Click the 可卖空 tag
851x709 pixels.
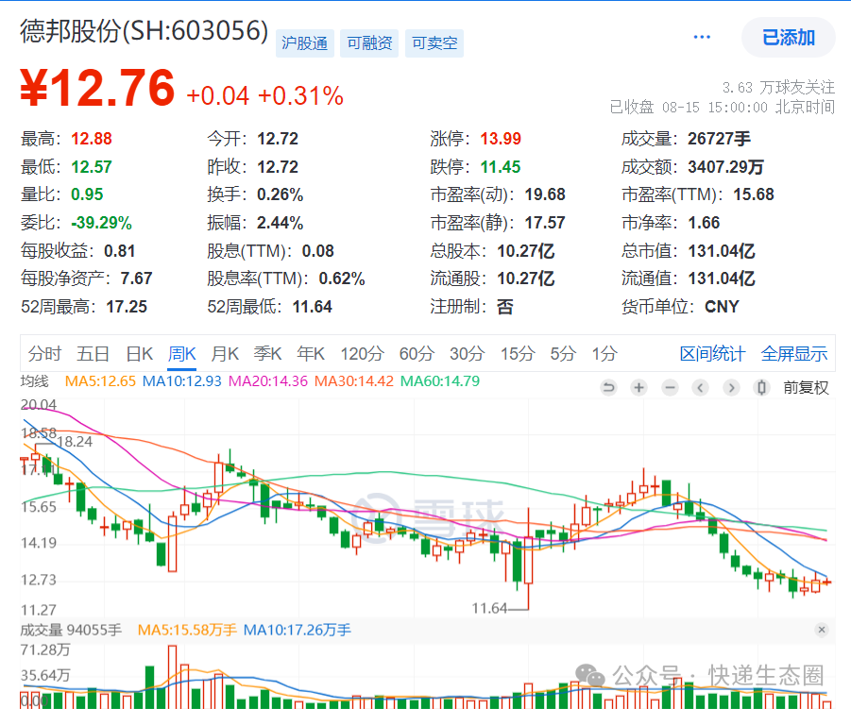tap(434, 43)
